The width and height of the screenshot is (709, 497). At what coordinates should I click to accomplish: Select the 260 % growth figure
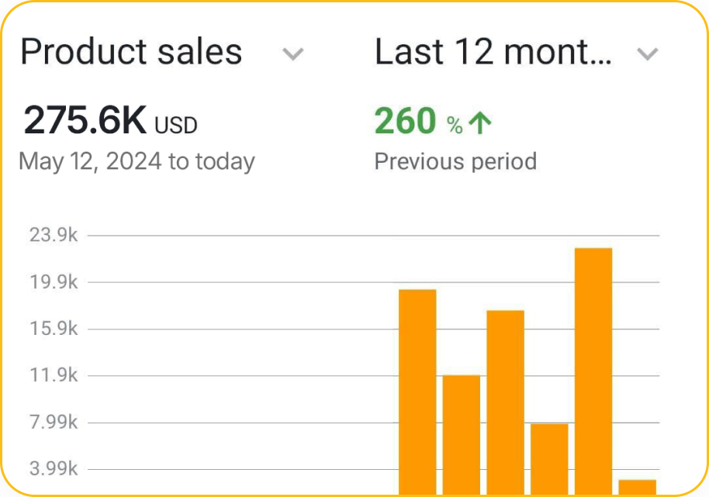pos(419,121)
